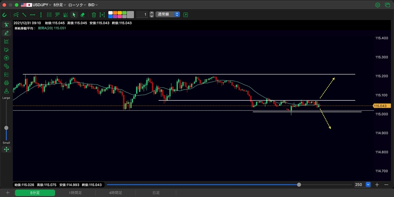Pick the white color swatch
Viewport: 394px width, 197px height.
tap(111, 13)
